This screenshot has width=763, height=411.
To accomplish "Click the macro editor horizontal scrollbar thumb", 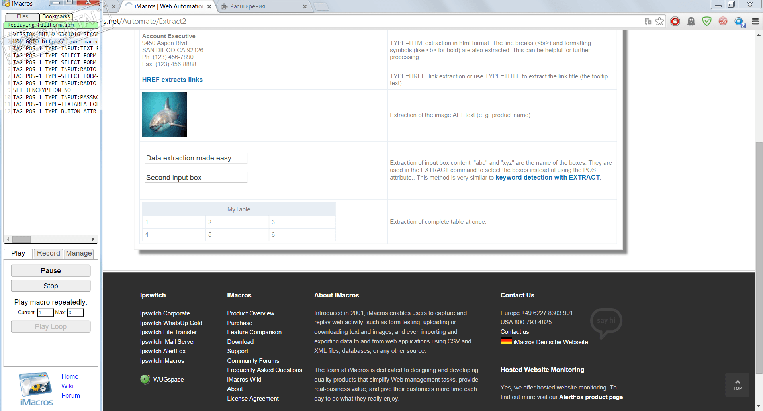I will [x=22, y=239].
